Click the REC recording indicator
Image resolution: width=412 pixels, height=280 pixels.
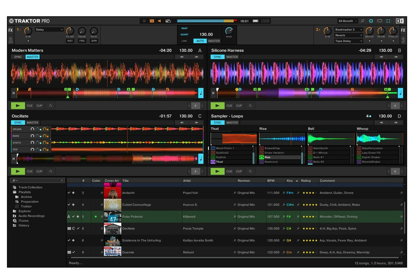(x=265, y=21)
